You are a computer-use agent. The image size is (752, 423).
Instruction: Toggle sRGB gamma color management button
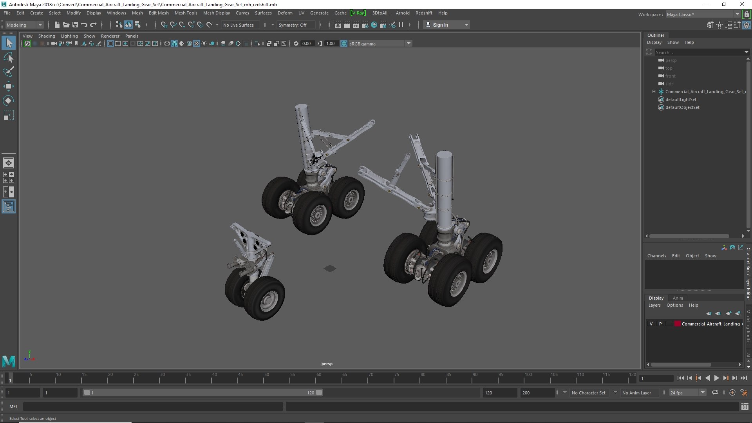(344, 43)
